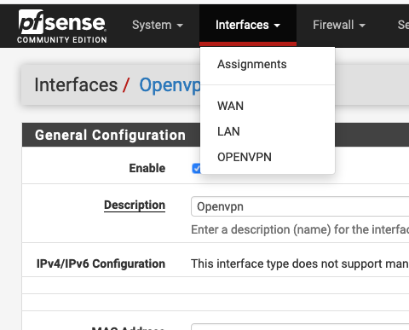
Task: Select Assignments from Interfaces dropdown
Action: tap(252, 64)
